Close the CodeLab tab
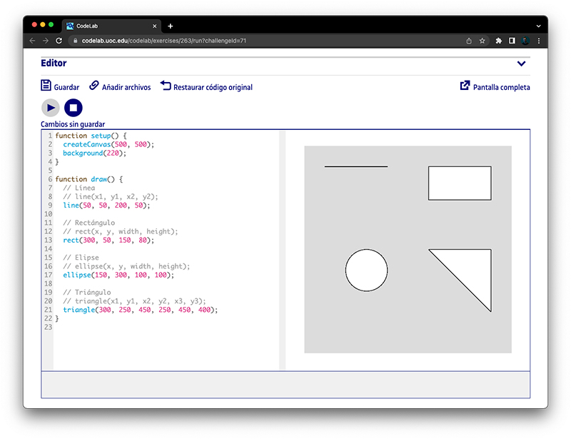The width and height of the screenshot is (571, 439). click(x=154, y=26)
